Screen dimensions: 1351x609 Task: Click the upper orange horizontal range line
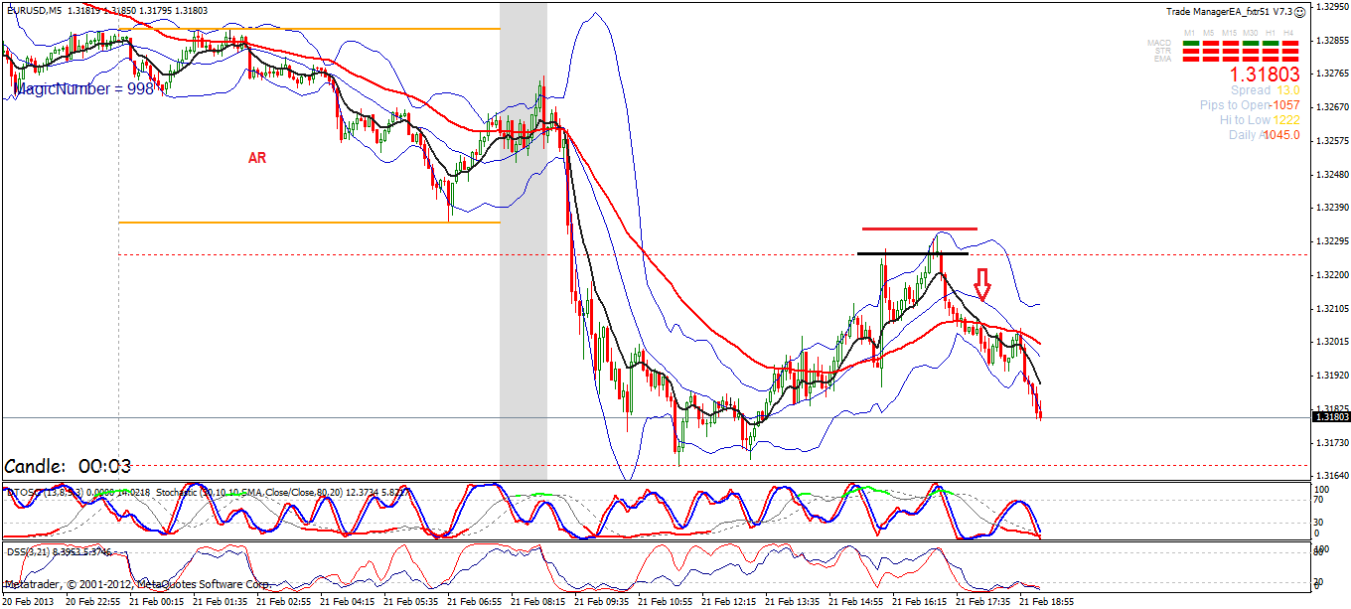click(309, 29)
